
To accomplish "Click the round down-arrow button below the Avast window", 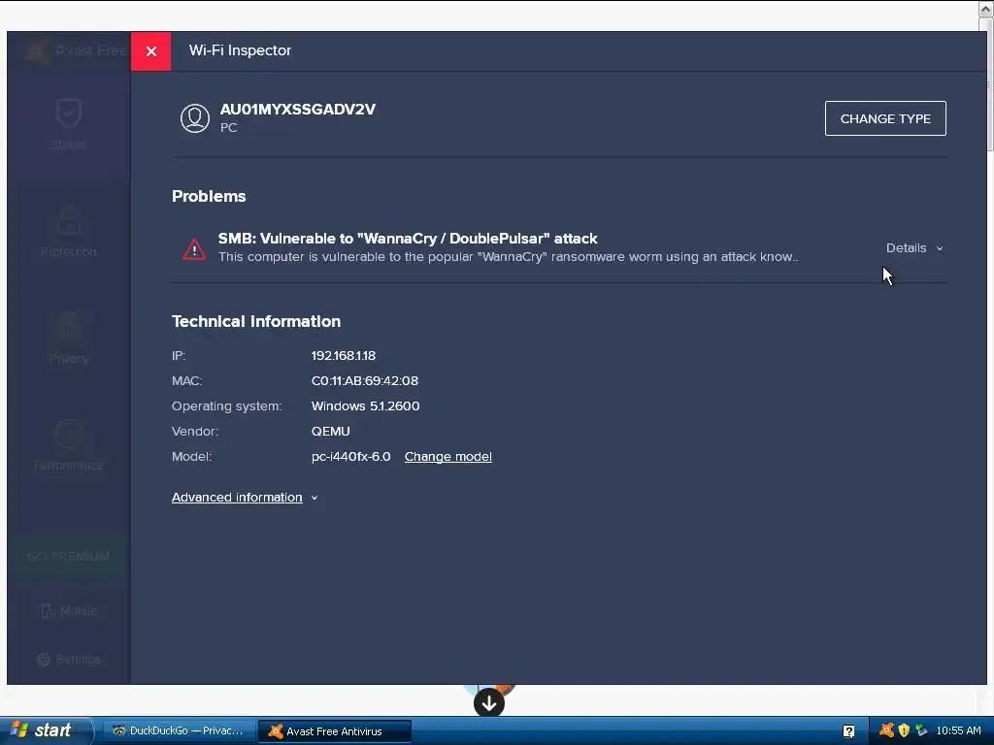I will tap(489, 702).
